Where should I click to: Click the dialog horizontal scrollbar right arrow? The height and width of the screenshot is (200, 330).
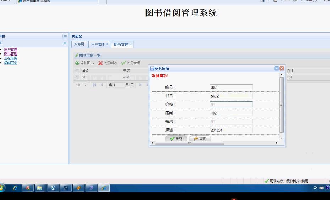(x=277, y=143)
